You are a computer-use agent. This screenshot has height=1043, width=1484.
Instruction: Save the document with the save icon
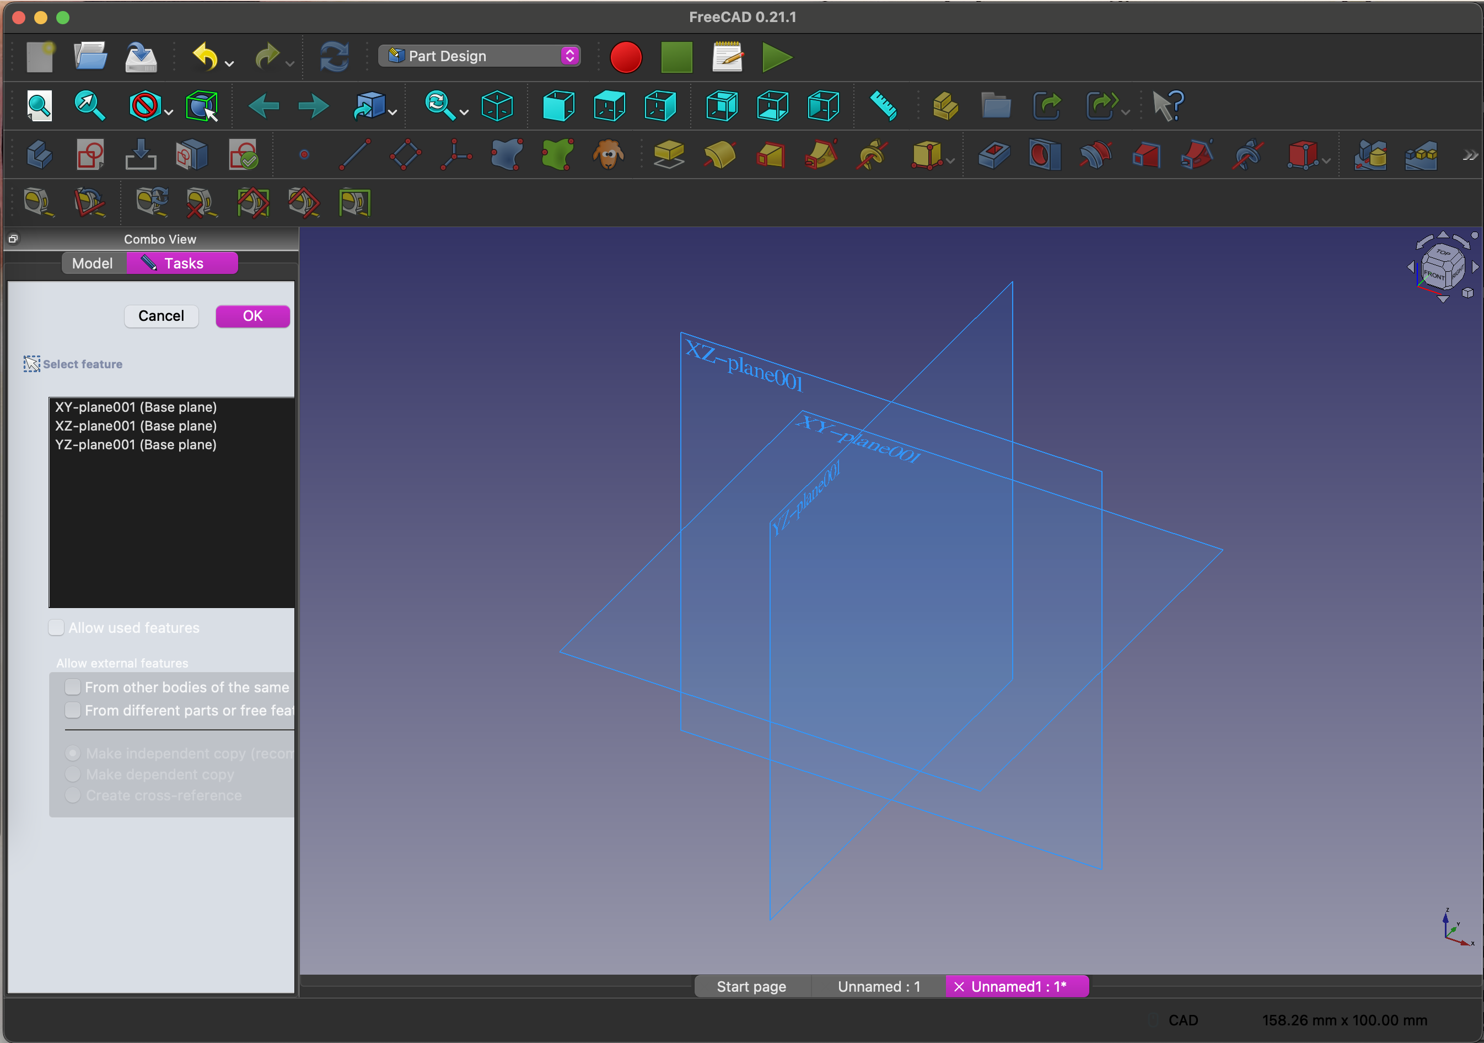point(141,57)
